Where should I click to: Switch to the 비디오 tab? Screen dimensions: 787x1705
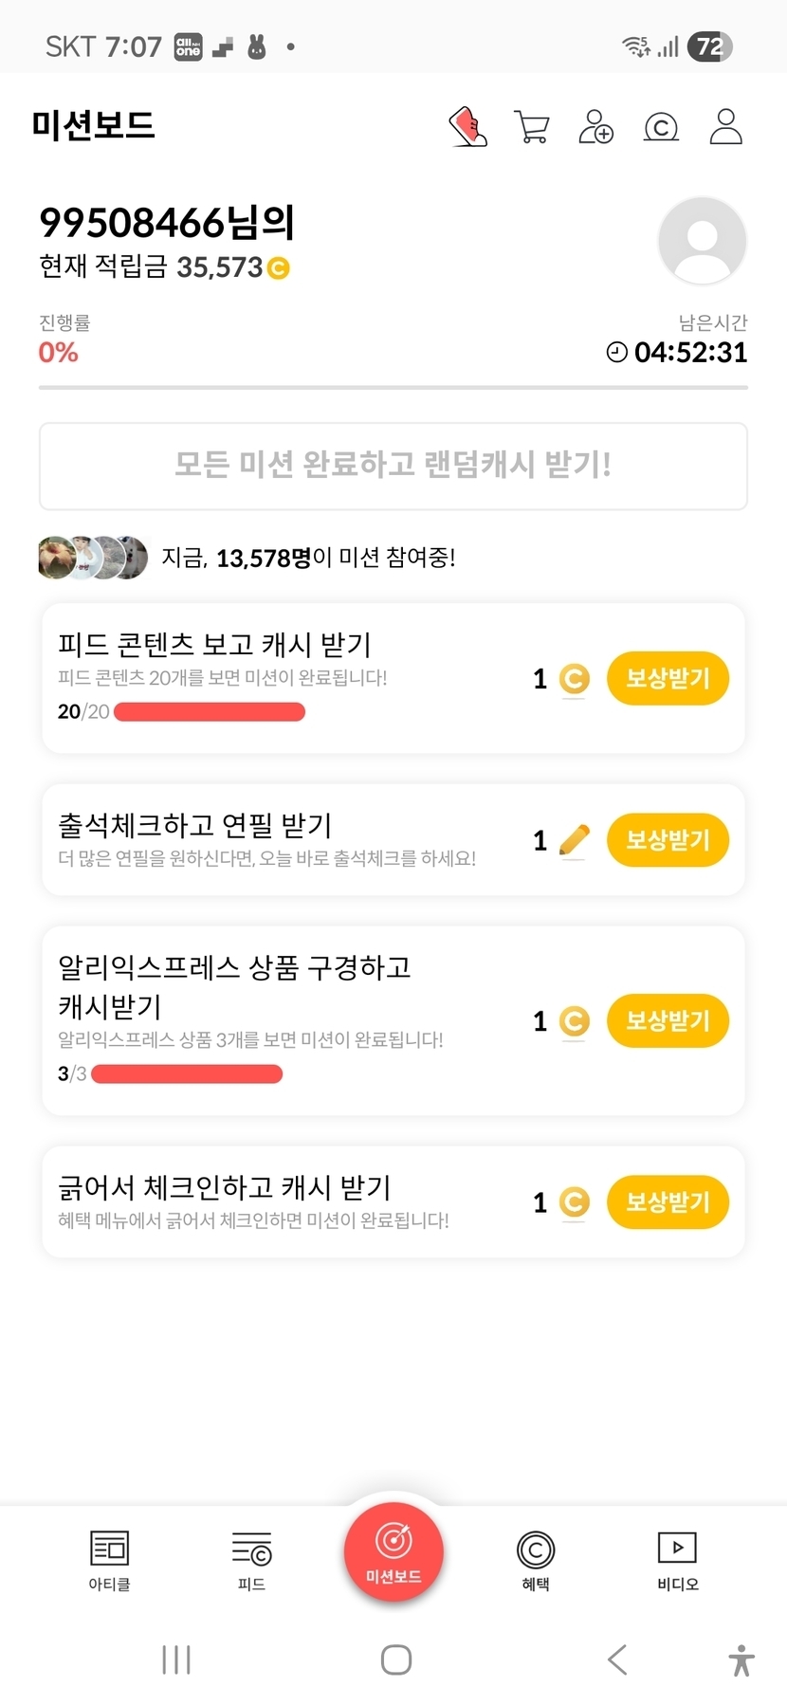coord(677,1560)
